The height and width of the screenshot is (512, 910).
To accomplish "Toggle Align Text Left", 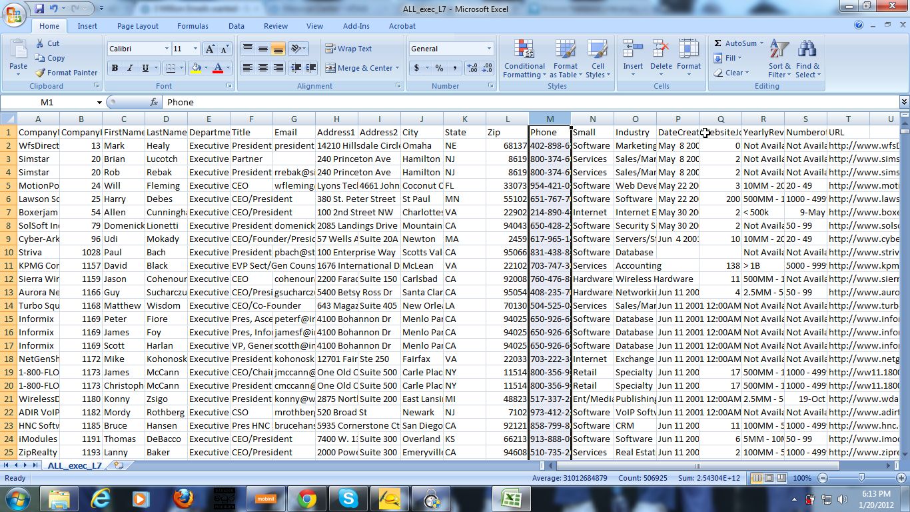I will click(248, 68).
